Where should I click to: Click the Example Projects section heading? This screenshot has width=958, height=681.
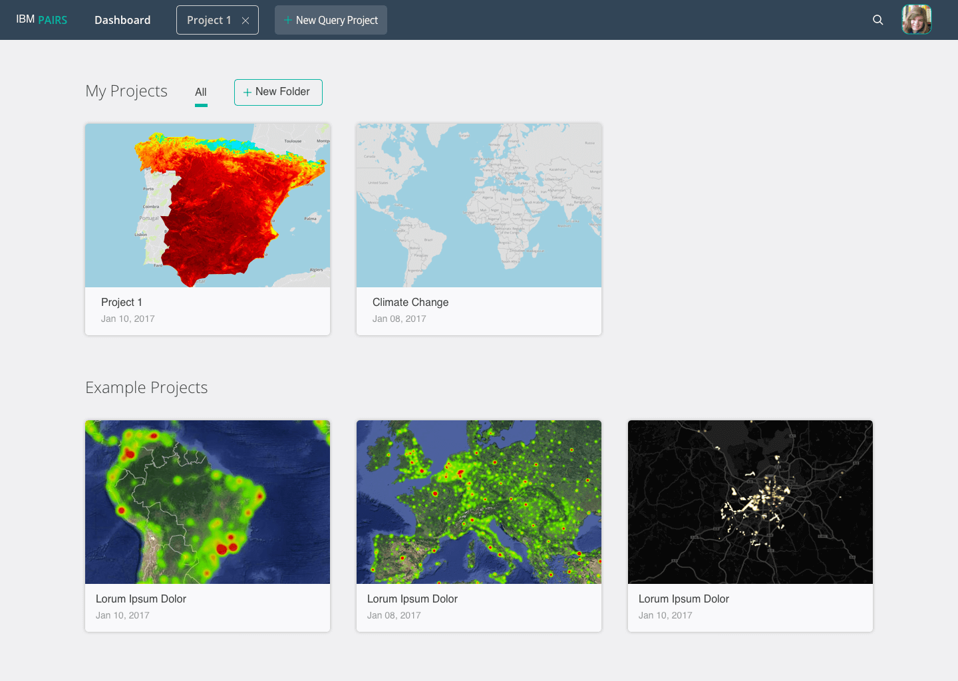tap(146, 387)
